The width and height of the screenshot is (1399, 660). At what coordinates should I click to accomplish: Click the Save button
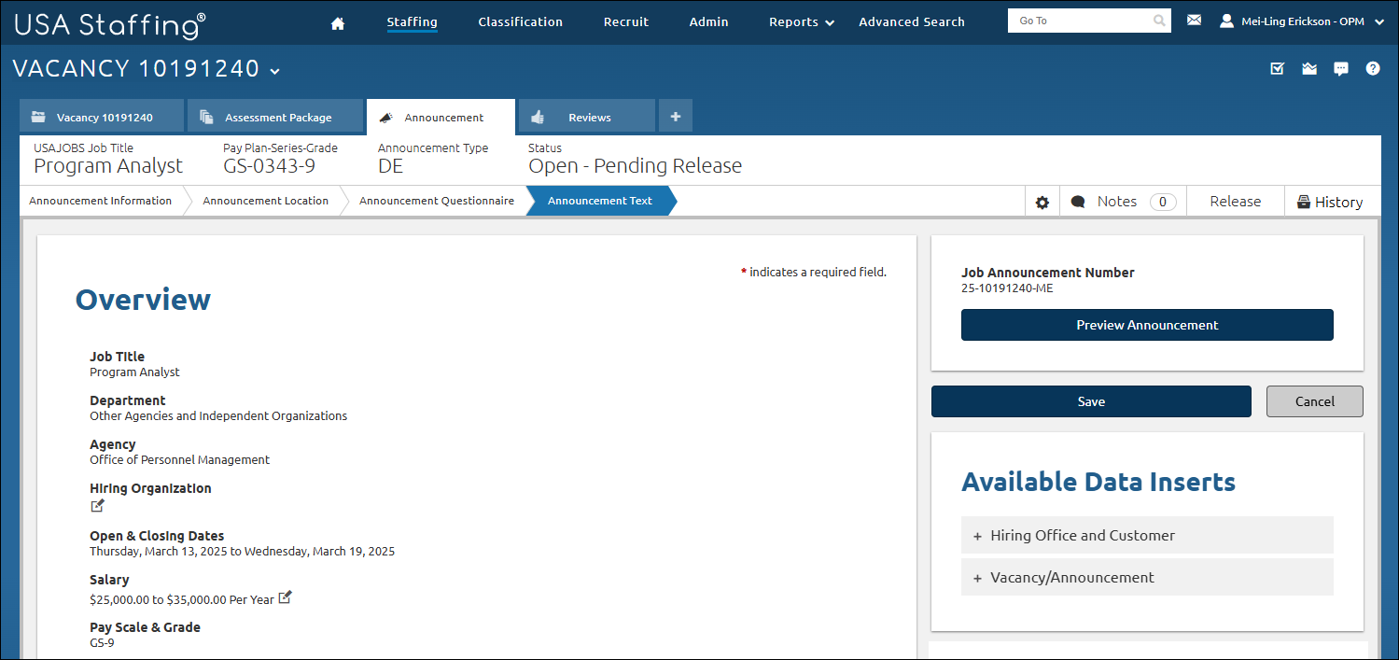click(x=1091, y=401)
